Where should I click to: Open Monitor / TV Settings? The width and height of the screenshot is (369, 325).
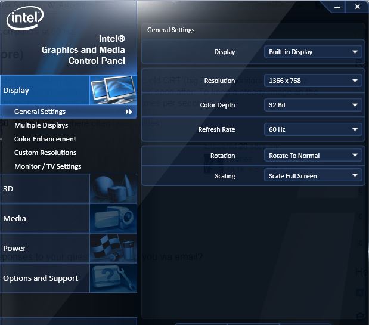click(x=48, y=166)
